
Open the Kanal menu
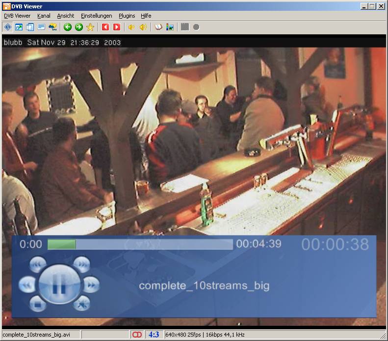[x=44, y=16]
